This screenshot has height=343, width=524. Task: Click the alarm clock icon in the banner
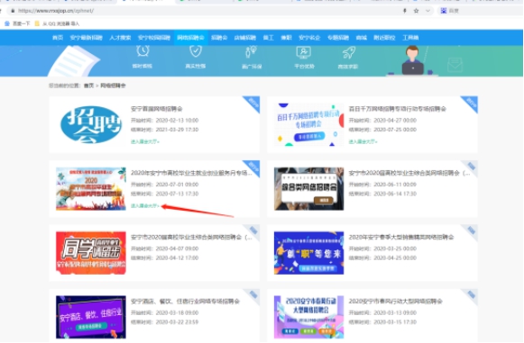coord(142,51)
